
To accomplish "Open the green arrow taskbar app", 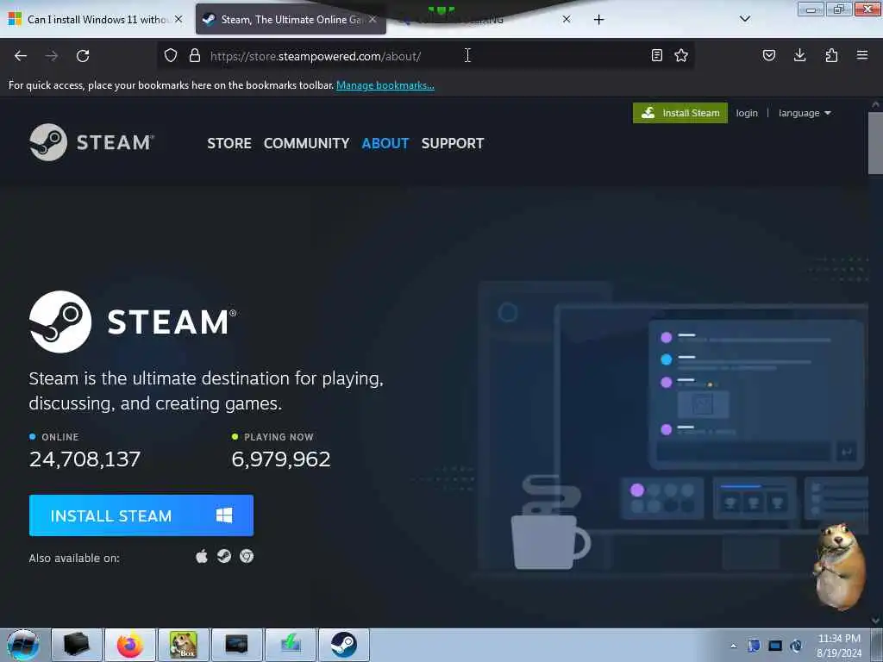I will 291,645.
